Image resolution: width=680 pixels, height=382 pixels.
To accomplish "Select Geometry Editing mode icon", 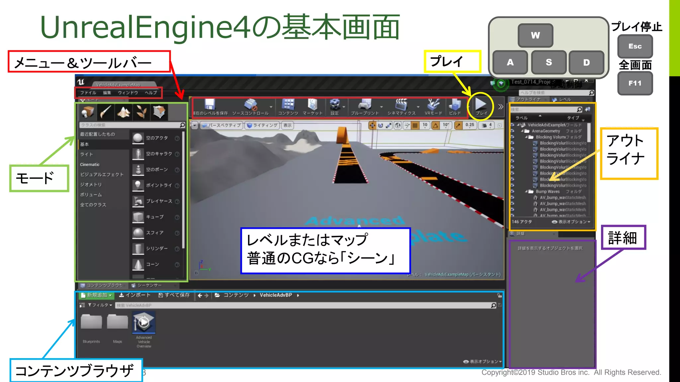I will click(159, 112).
